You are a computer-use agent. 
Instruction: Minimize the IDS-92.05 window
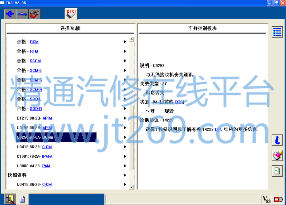[x=270, y=3]
